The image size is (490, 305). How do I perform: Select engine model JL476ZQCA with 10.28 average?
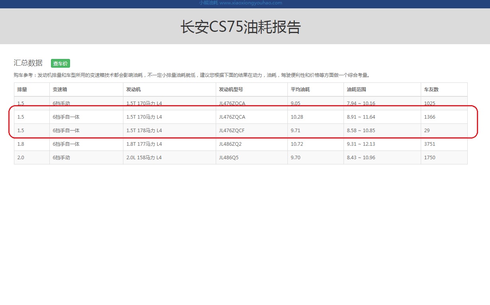tap(232, 117)
